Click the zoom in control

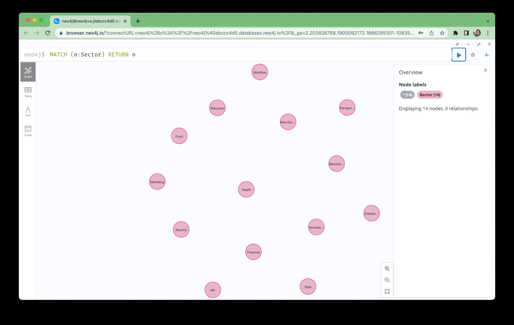(x=387, y=268)
